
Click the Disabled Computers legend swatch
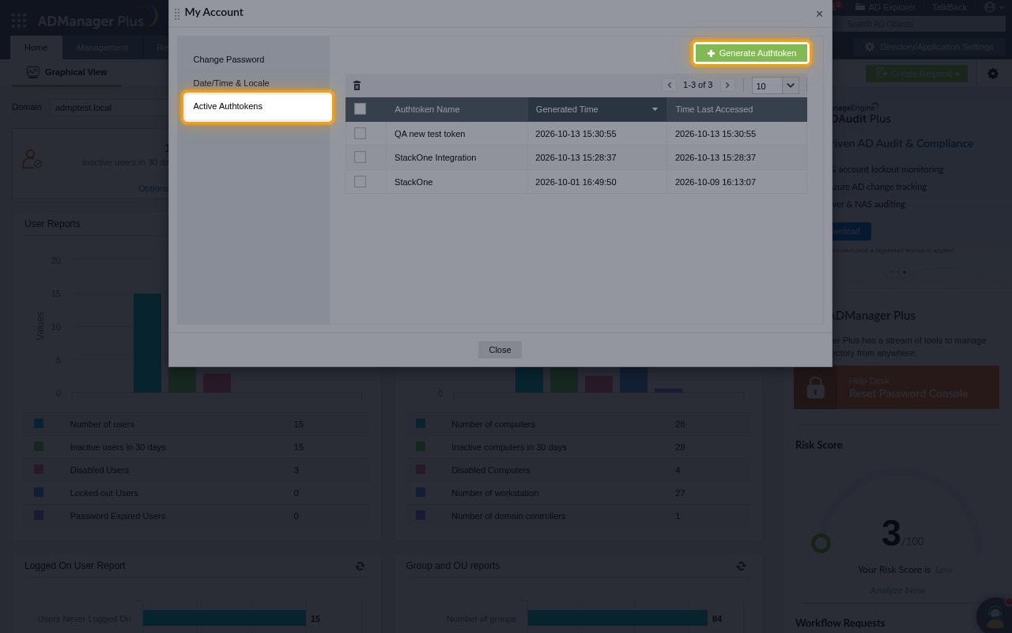coord(421,470)
